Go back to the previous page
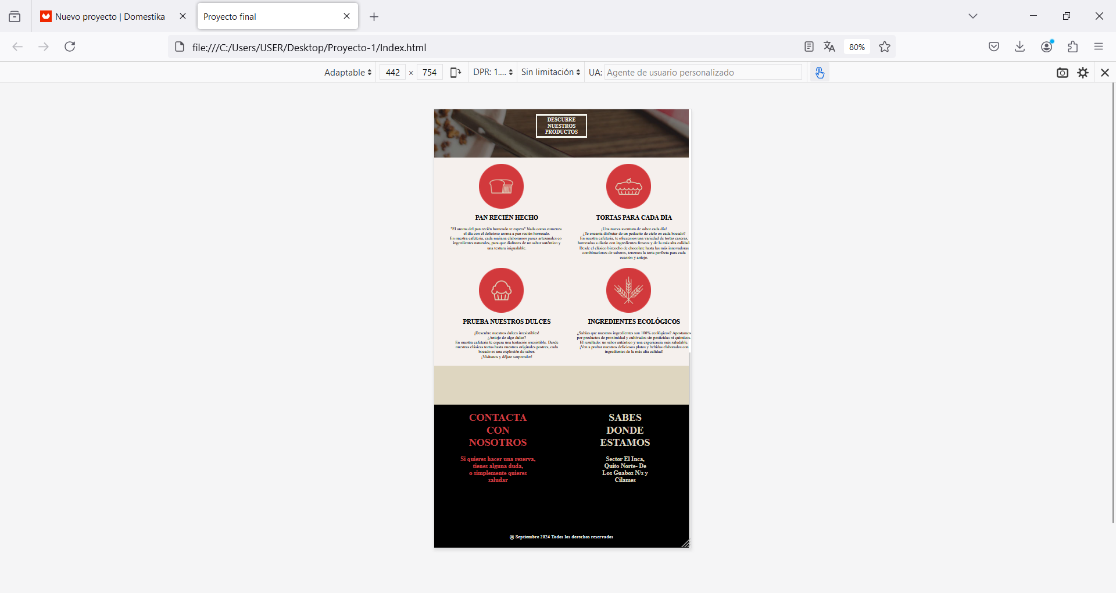 (x=17, y=47)
